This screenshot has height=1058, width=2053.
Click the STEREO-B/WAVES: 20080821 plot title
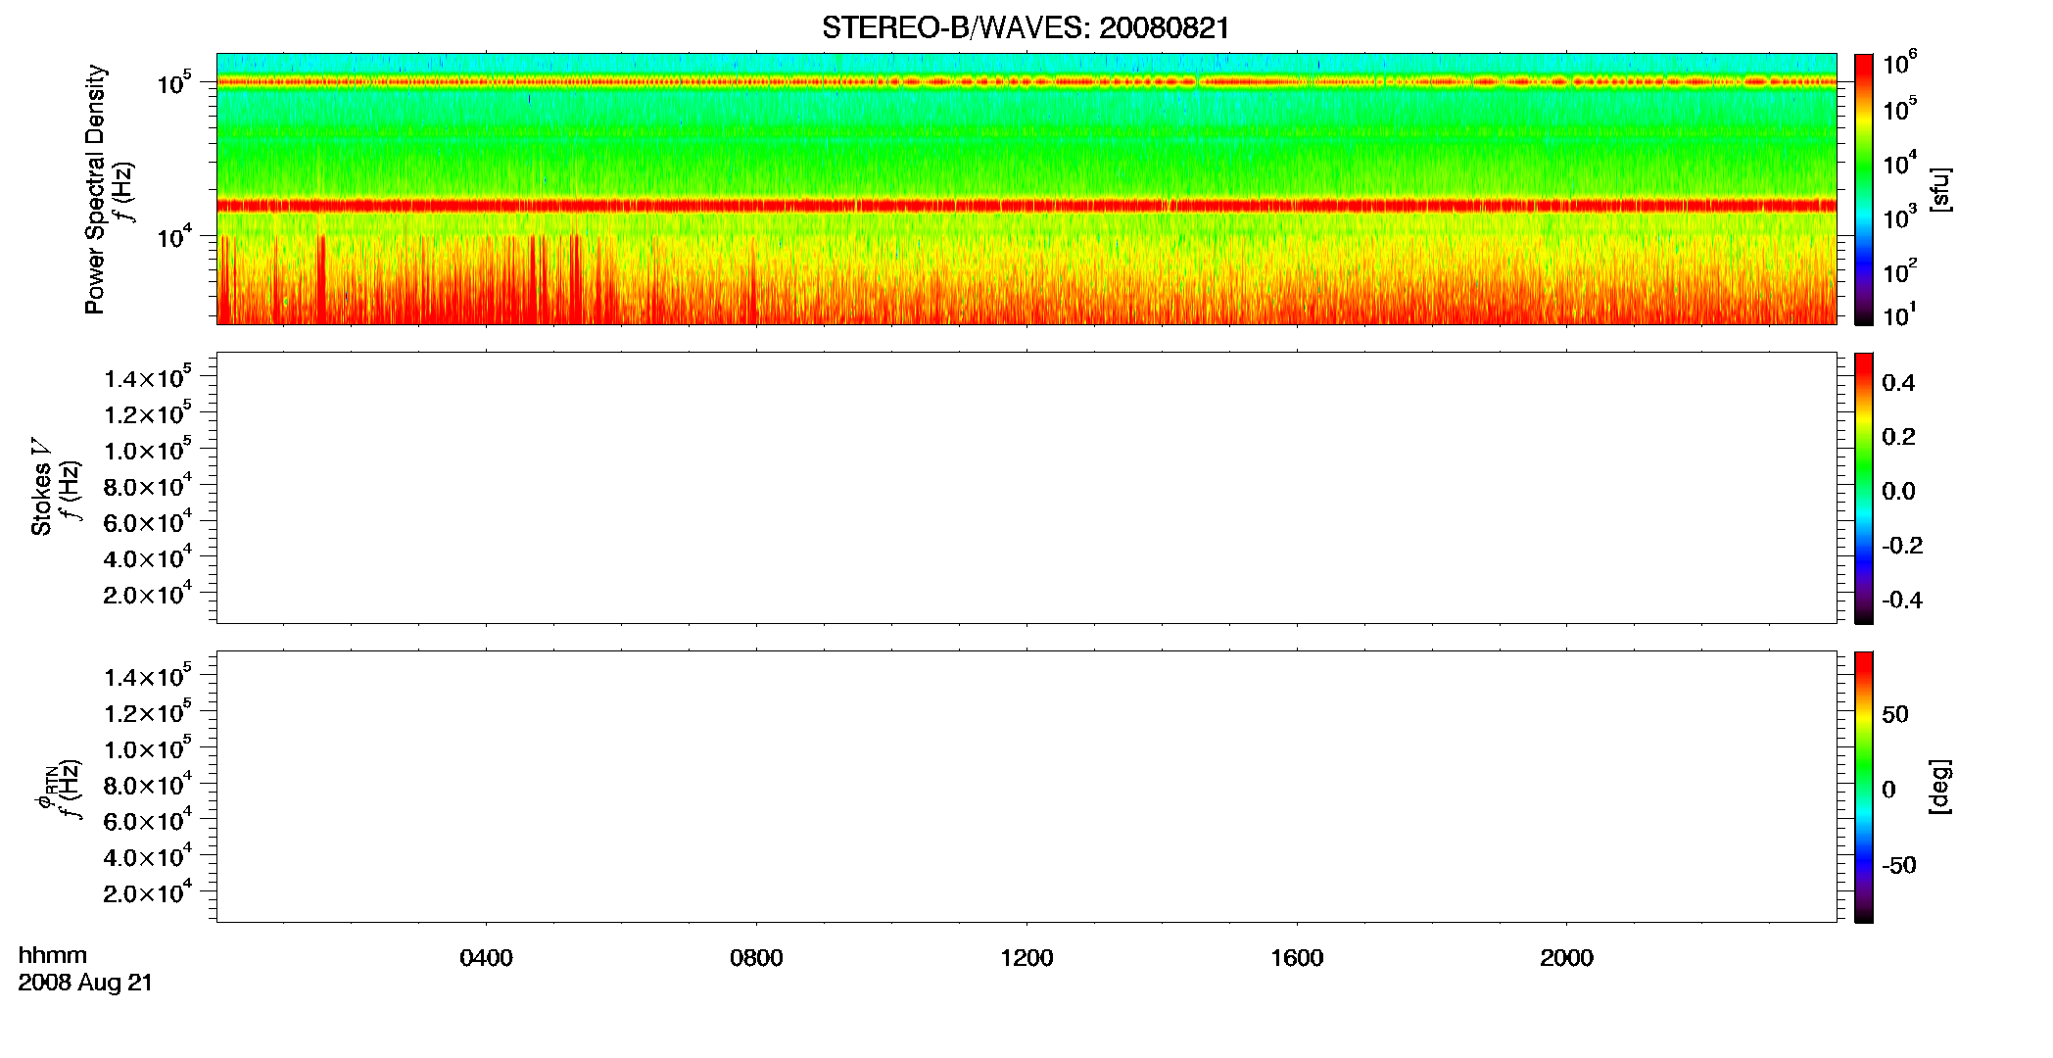coord(1026,27)
